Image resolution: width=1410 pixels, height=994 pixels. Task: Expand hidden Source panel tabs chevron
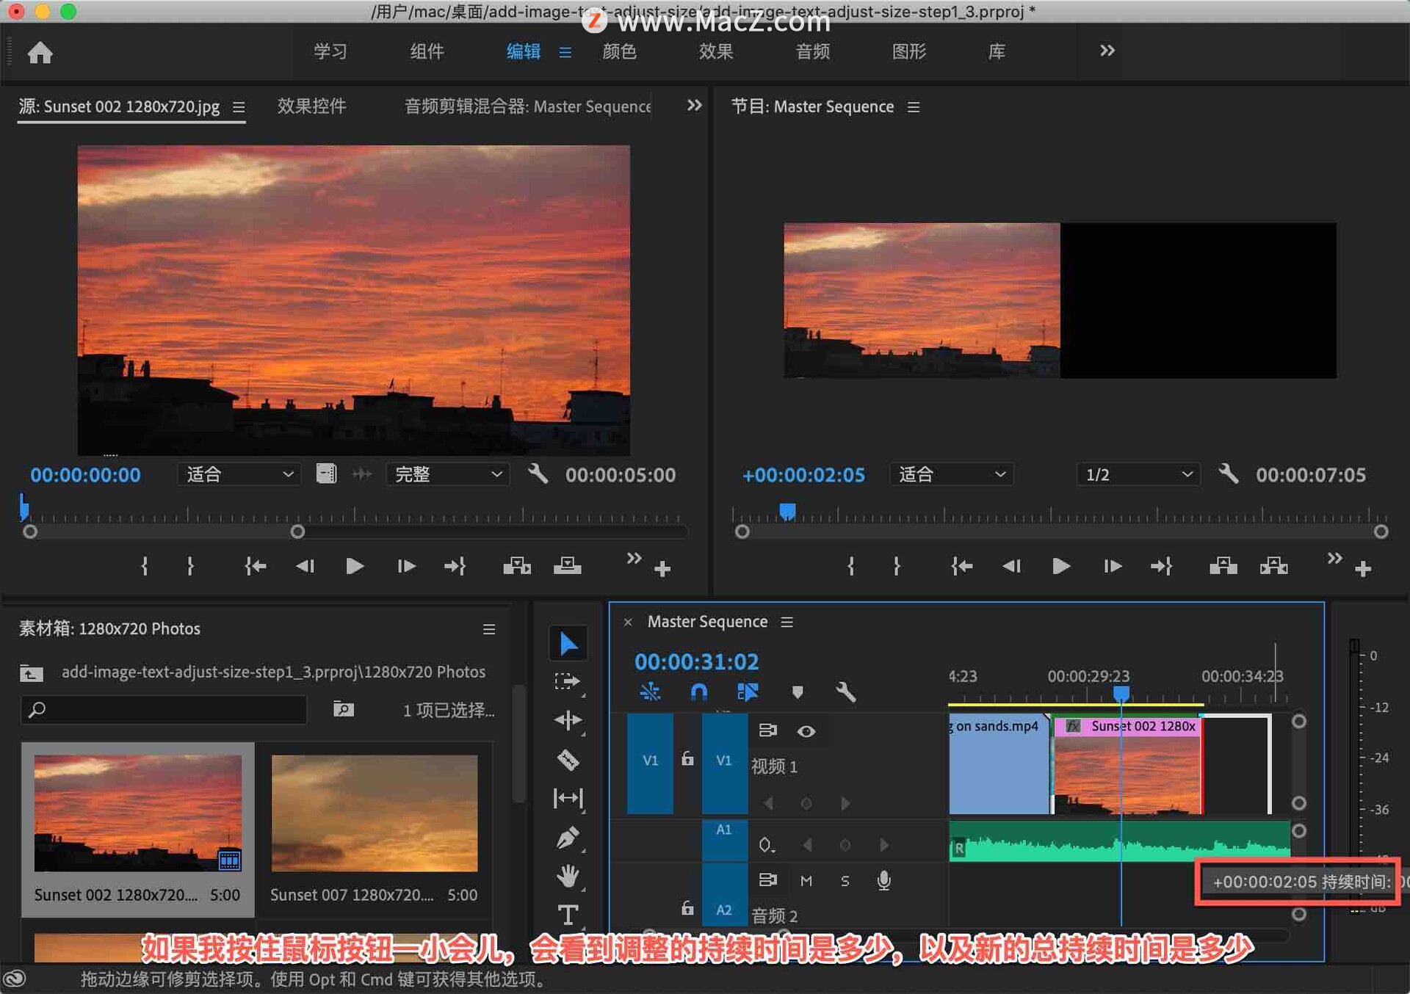[x=694, y=106]
